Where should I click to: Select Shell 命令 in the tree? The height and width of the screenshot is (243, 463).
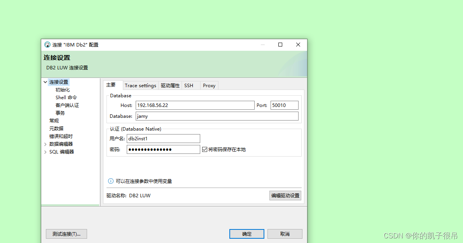[x=66, y=98]
